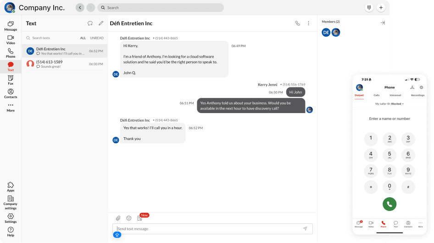434x243 pixels.
Task: Click the attach file paperclip icon
Action: coord(118,218)
